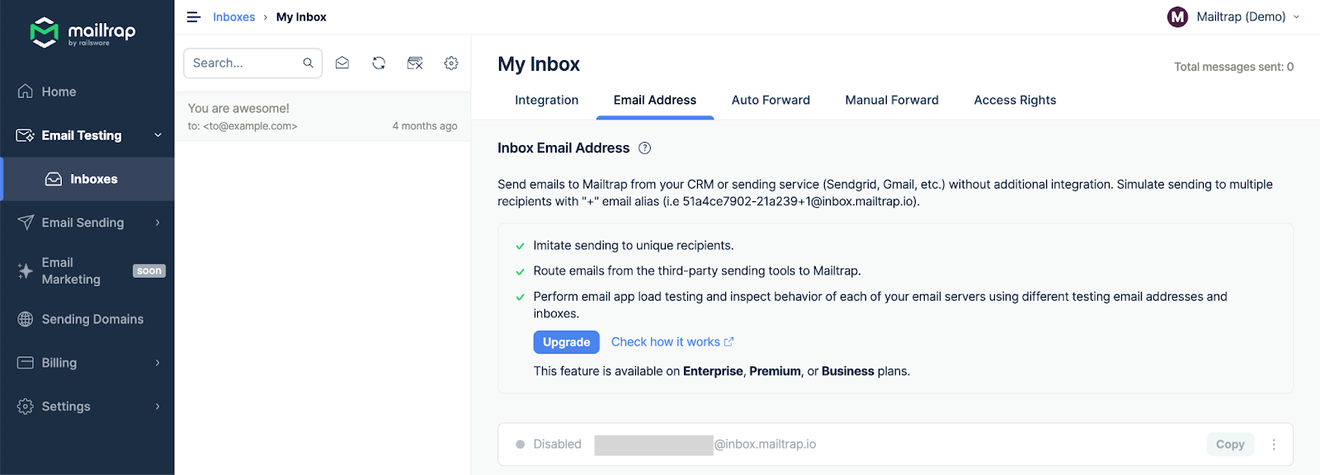Click the soon badge by Email Marketing
Viewport: 1320px width, 475px height.
pos(149,270)
